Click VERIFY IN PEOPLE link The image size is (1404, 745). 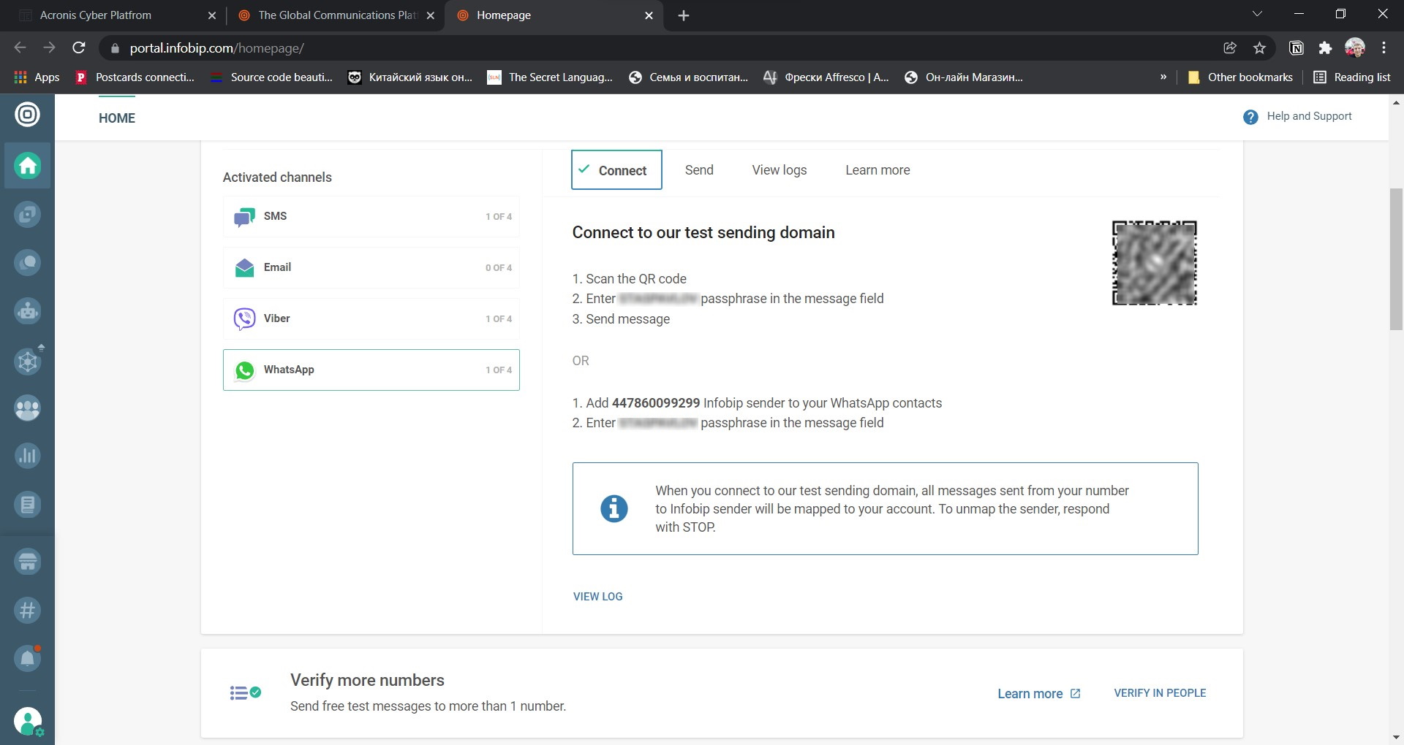(1160, 693)
